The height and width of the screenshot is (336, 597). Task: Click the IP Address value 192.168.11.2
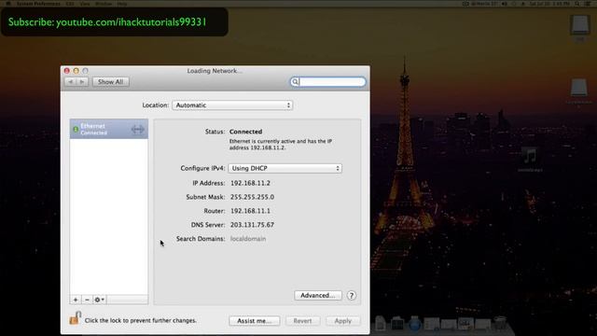250,183
